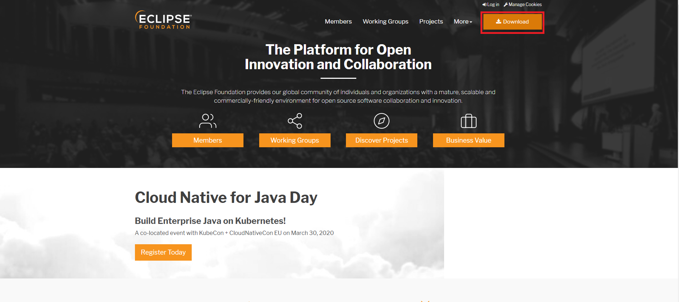Click the Cloud Native for Java Day heading
Viewport: 679px width, 302px height.
[x=226, y=198]
